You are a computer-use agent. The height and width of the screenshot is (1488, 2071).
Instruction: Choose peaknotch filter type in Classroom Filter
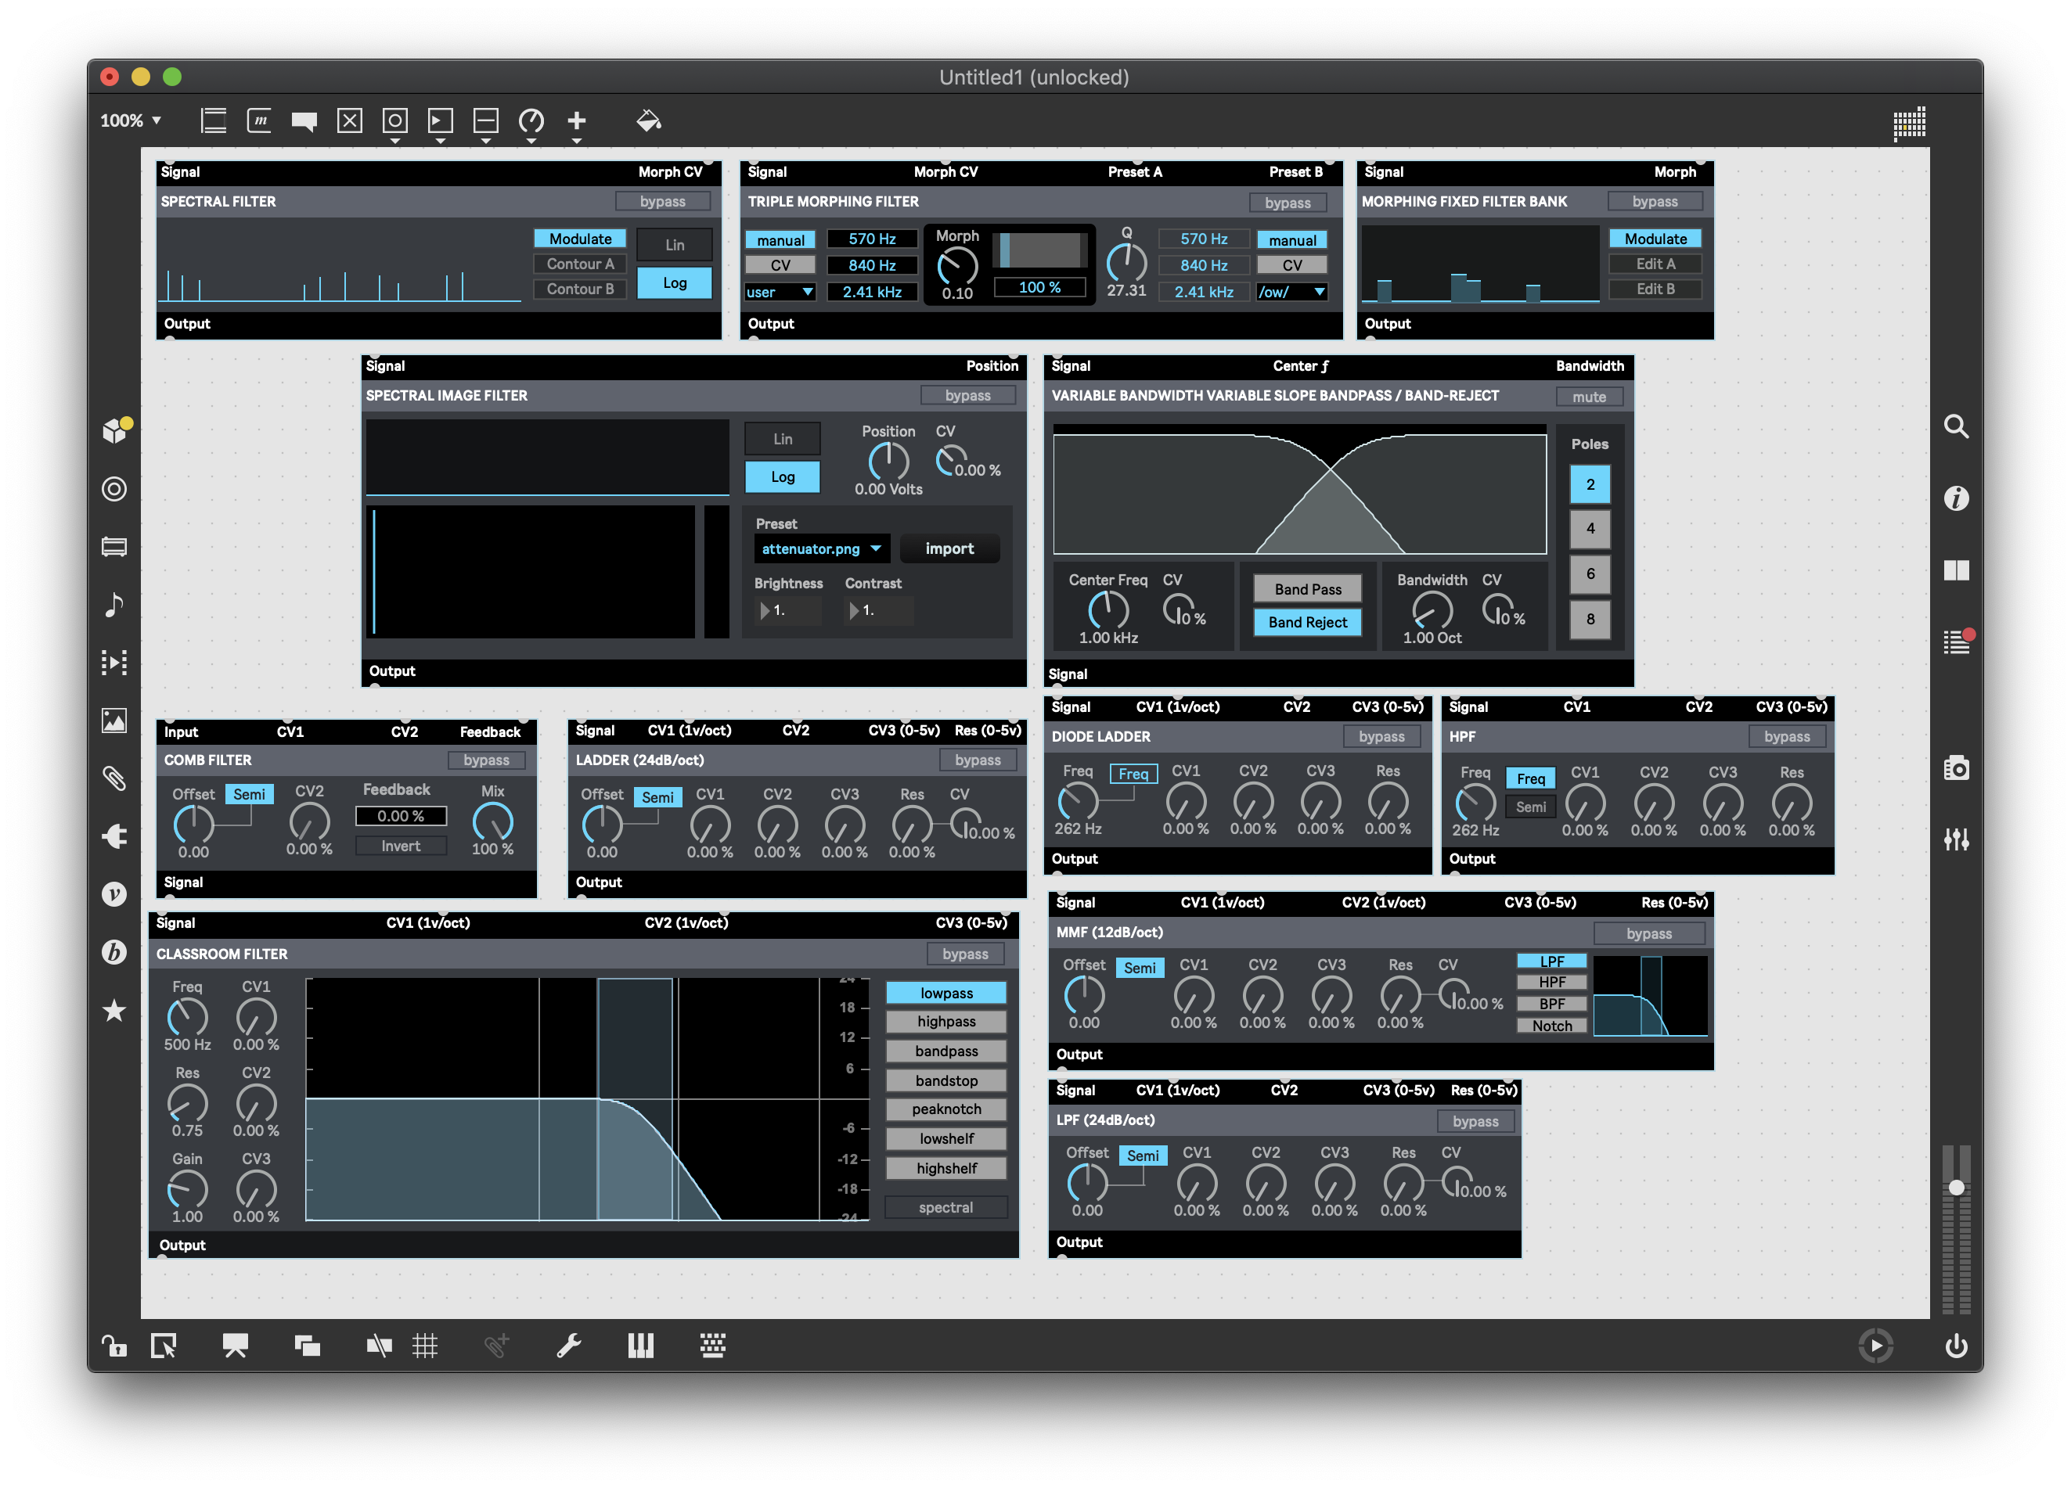click(946, 1109)
